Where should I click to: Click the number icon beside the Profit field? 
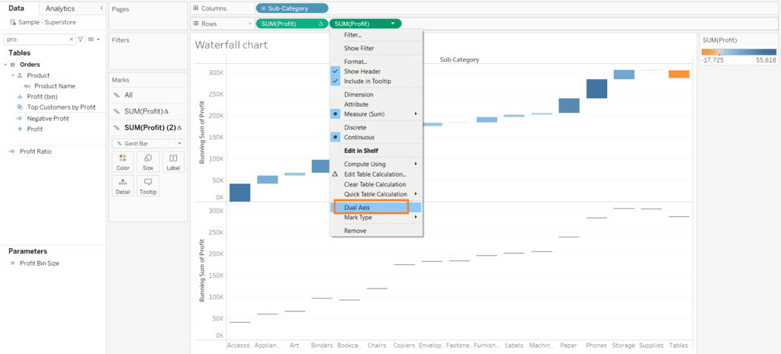[20, 129]
